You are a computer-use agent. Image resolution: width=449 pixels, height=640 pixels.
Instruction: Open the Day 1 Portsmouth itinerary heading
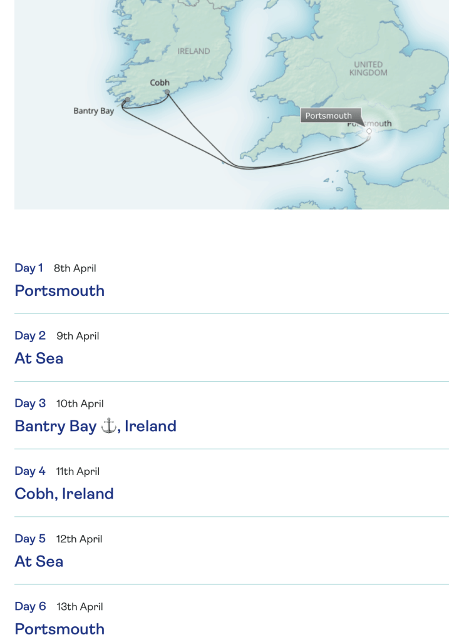(59, 291)
